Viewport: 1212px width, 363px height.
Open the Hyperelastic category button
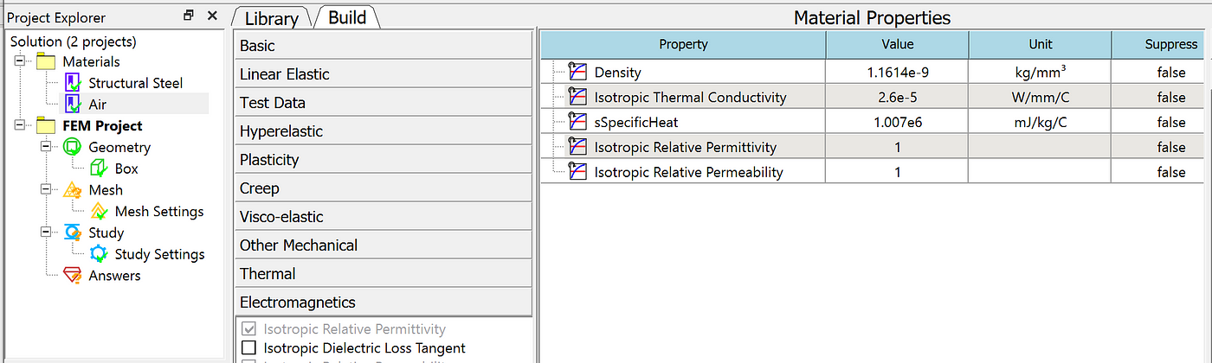pyautogui.click(x=384, y=131)
